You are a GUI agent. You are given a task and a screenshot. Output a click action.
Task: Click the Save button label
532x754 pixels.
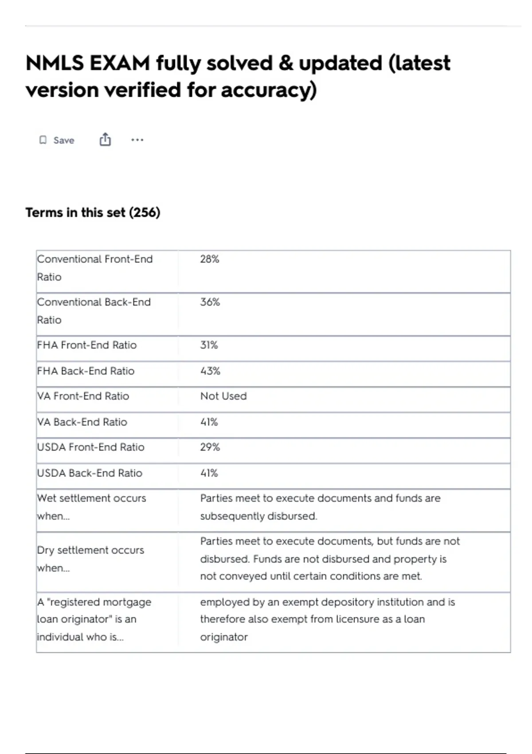pyautogui.click(x=64, y=140)
